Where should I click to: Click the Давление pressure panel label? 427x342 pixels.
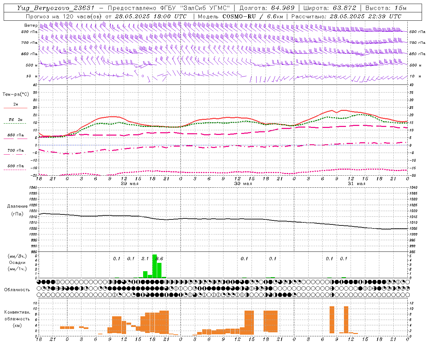[17, 206]
